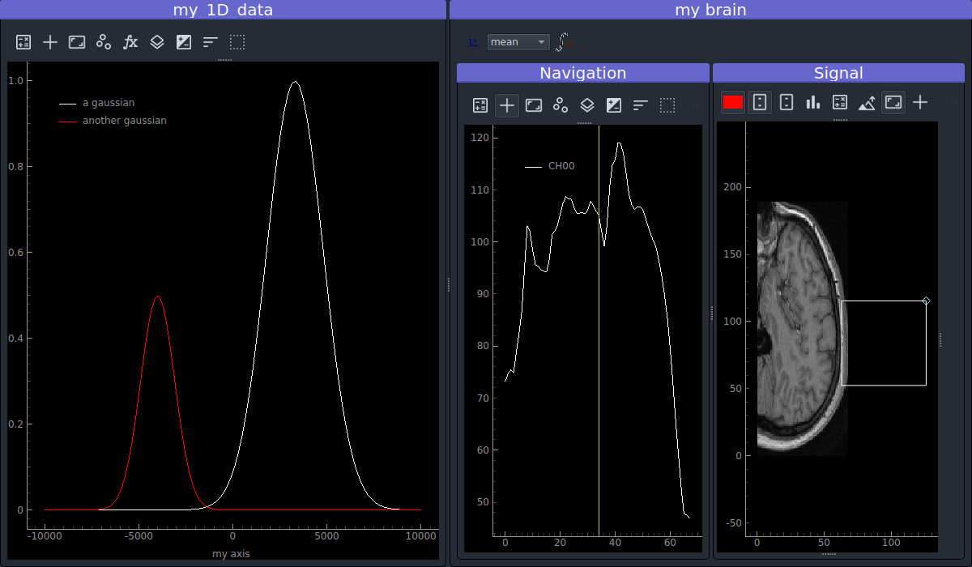Click the three-circles icon in my_1D_data toolbar
The height and width of the screenshot is (567, 972).
point(104,42)
